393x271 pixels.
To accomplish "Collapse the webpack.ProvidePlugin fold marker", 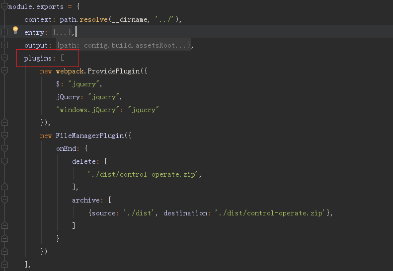I will 4,71.
